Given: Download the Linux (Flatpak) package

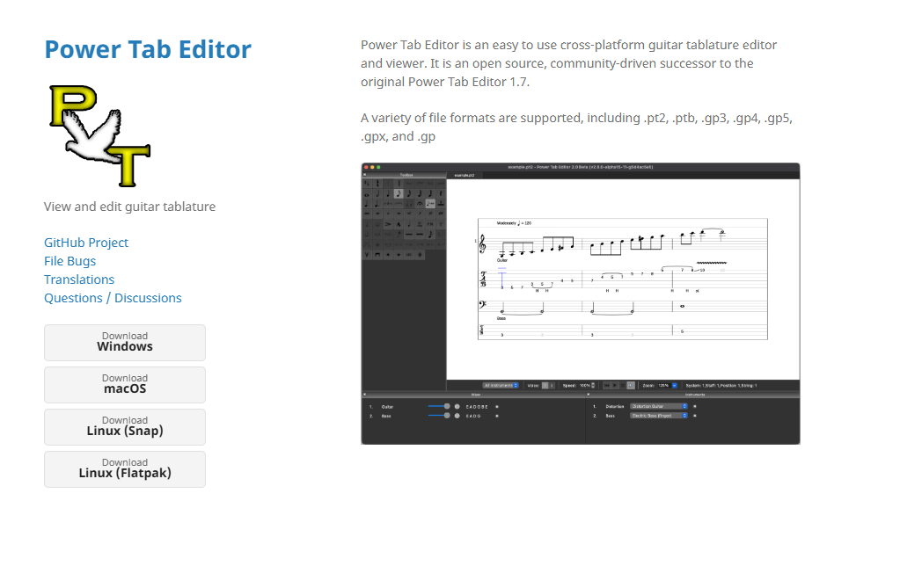Looking at the screenshot, I should coord(125,469).
